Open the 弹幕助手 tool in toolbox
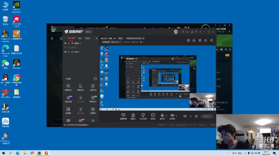The height and width of the screenshot is (156, 279). [68, 88]
